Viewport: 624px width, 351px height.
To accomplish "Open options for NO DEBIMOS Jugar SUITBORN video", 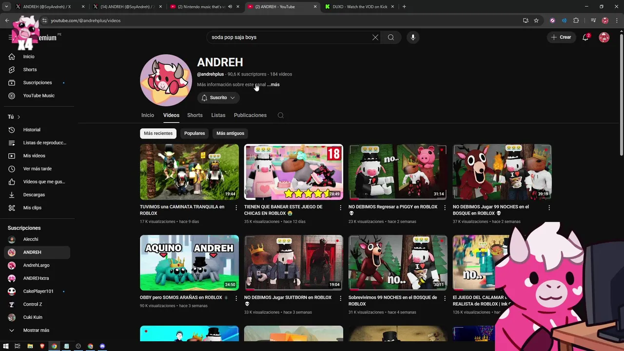I will coord(340,298).
